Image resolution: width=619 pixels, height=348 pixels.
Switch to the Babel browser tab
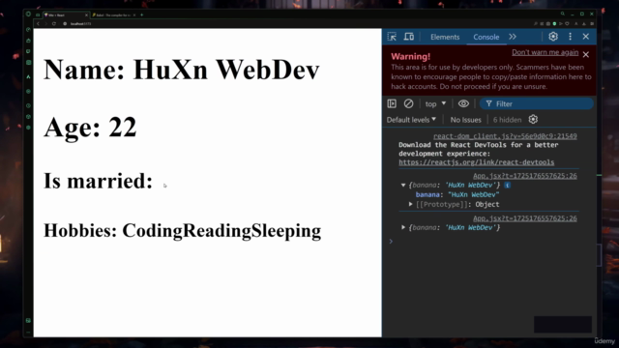pos(114,15)
